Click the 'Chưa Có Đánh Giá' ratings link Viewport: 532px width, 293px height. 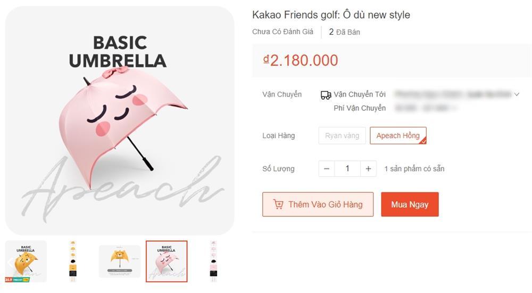click(282, 32)
